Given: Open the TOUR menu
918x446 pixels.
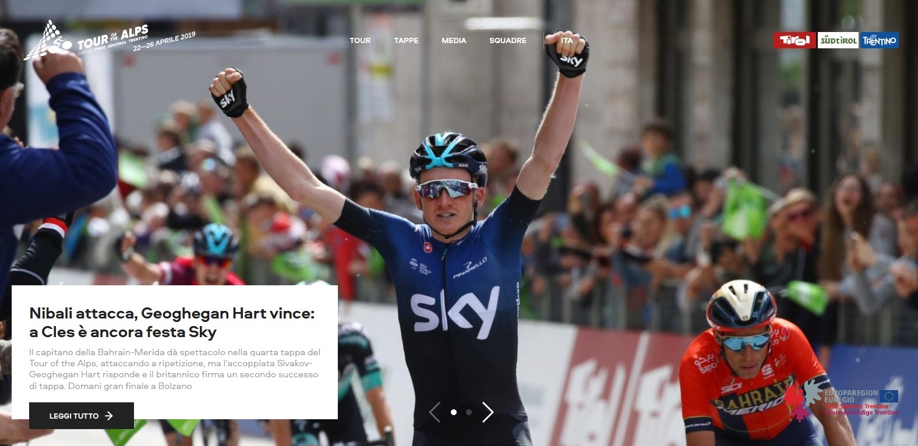Looking at the screenshot, I should tap(360, 40).
